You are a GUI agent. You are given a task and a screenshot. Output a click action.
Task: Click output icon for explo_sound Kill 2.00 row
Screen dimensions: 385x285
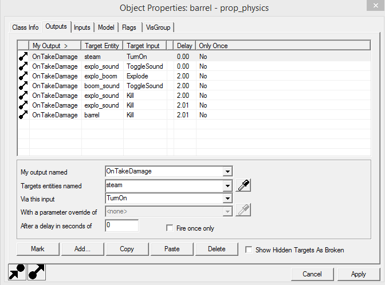pos(23,96)
